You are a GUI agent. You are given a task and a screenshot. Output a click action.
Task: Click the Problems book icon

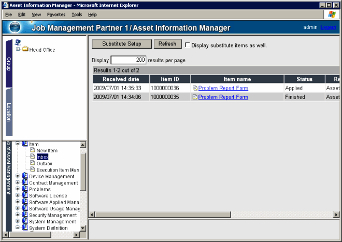coord(25,189)
